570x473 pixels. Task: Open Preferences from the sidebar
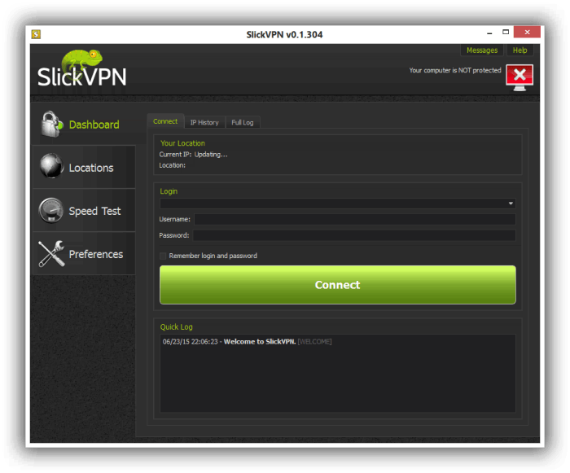tap(85, 253)
